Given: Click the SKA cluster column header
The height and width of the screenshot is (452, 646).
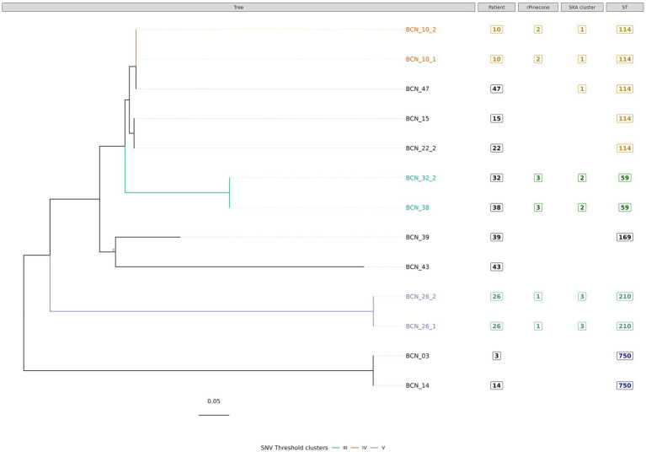Looking at the screenshot, I should 582,7.
